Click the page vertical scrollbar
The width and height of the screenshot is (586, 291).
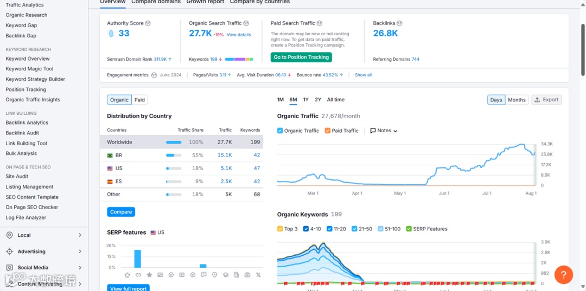point(583,50)
